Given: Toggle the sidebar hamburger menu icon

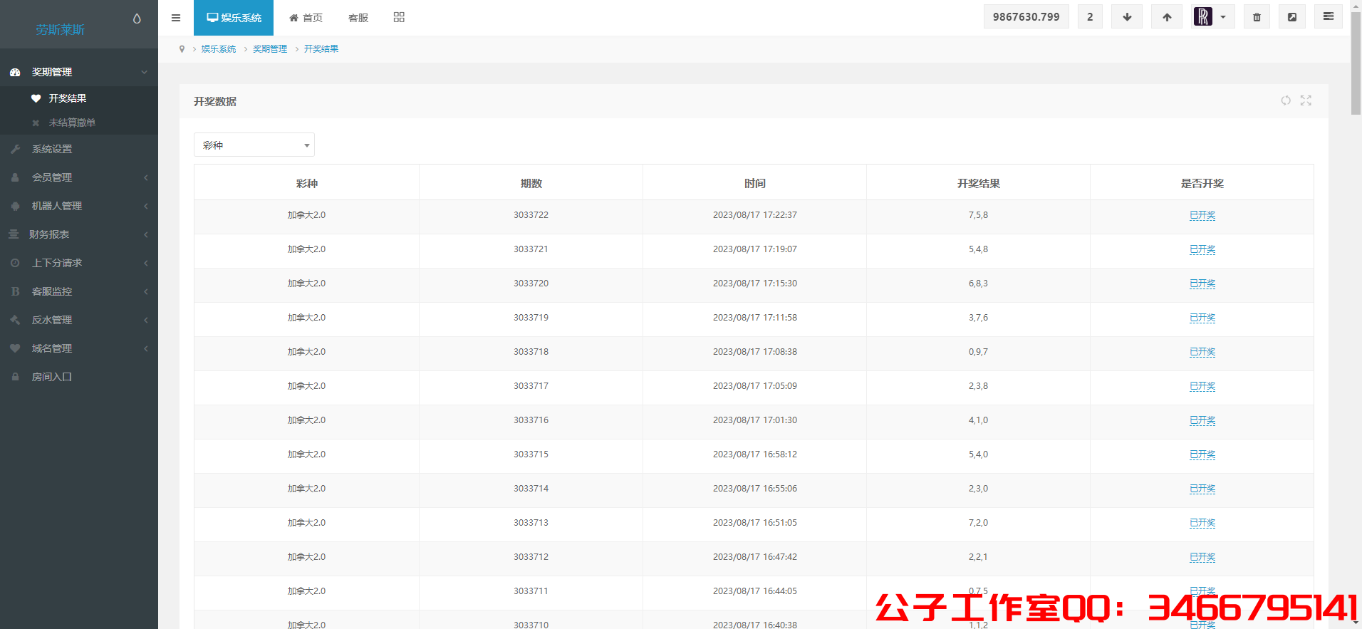Looking at the screenshot, I should [176, 18].
